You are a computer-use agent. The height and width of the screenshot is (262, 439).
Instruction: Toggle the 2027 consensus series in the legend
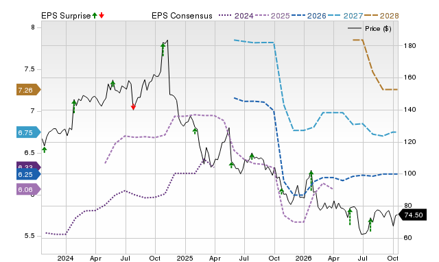click(x=345, y=16)
